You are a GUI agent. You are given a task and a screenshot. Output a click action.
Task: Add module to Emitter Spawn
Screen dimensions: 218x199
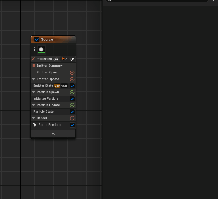[x=72, y=72]
